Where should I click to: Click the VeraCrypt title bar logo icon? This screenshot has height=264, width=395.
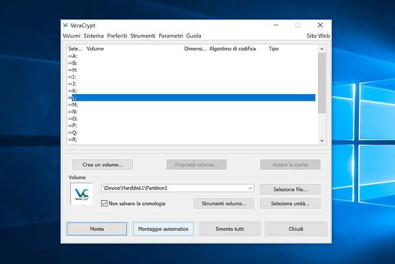(x=65, y=25)
